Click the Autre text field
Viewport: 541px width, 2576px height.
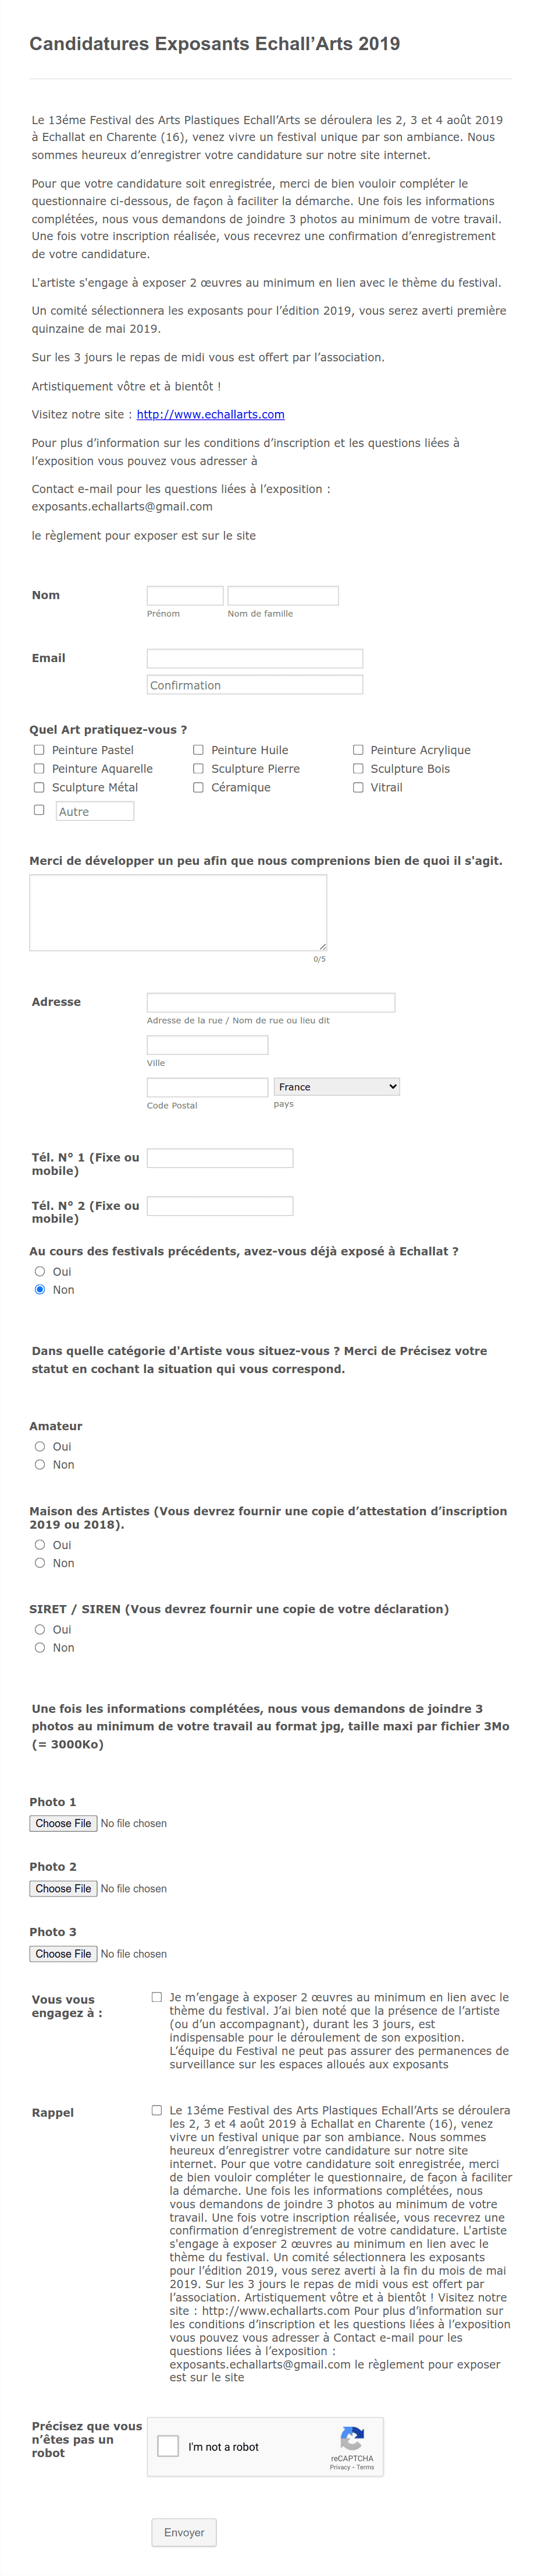pos(95,811)
